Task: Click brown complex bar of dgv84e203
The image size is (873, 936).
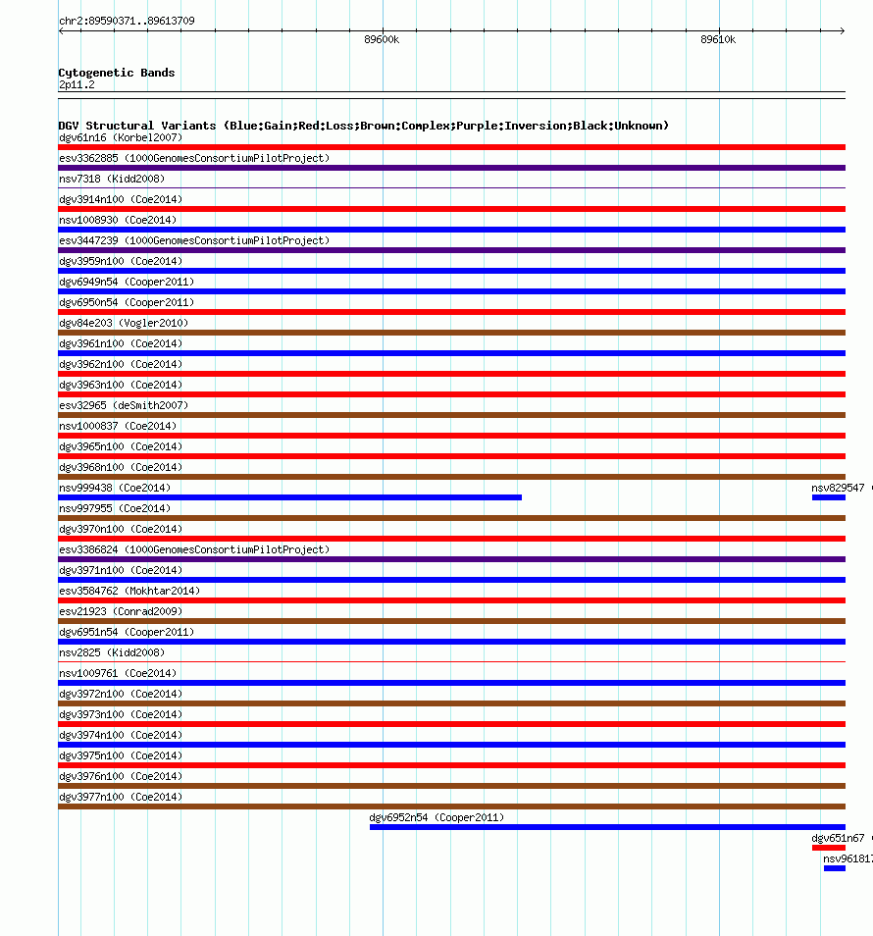Action: coord(452,333)
